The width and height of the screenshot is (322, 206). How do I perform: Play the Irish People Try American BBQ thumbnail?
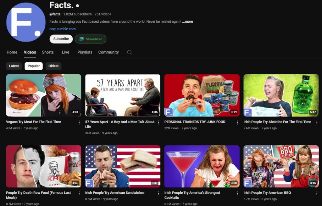pos(281,166)
